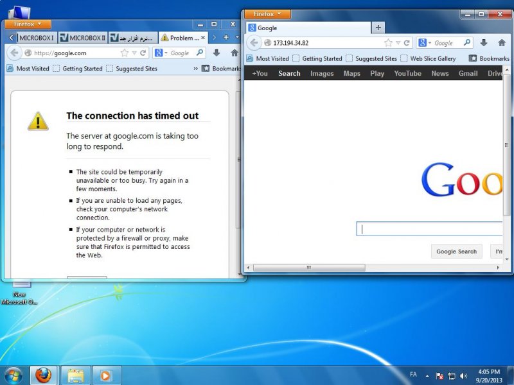
Task: Open the clock showing 4:05 PM
Action: [x=489, y=376]
